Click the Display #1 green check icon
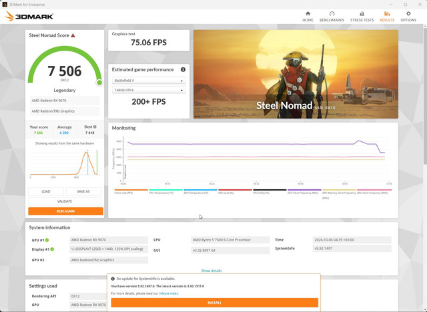 click(52, 249)
